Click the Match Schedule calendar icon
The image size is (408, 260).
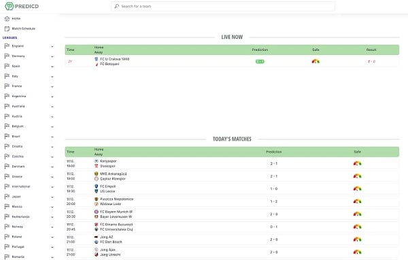pyautogui.click(x=7, y=29)
